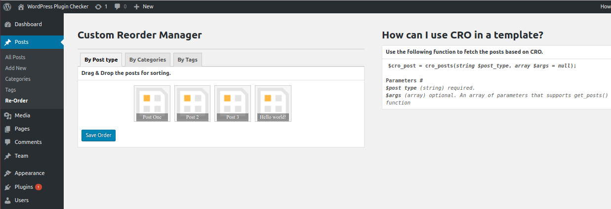611x209 pixels.
Task: Select the Hello world! thumbnail
Action: tap(273, 104)
